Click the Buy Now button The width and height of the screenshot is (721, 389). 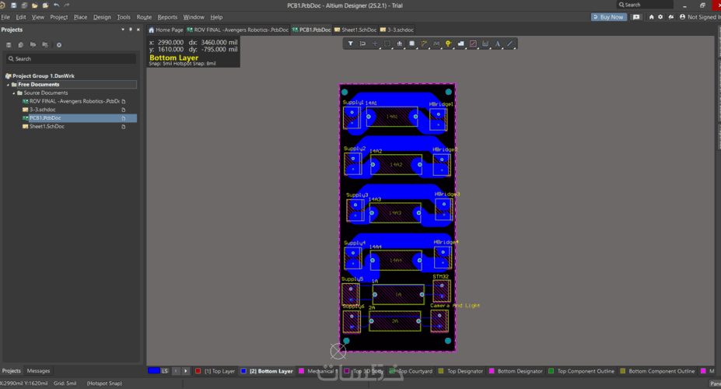[x=607, y=16]
